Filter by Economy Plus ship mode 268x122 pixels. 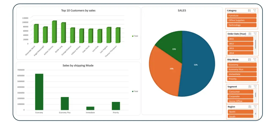[242, 69]
